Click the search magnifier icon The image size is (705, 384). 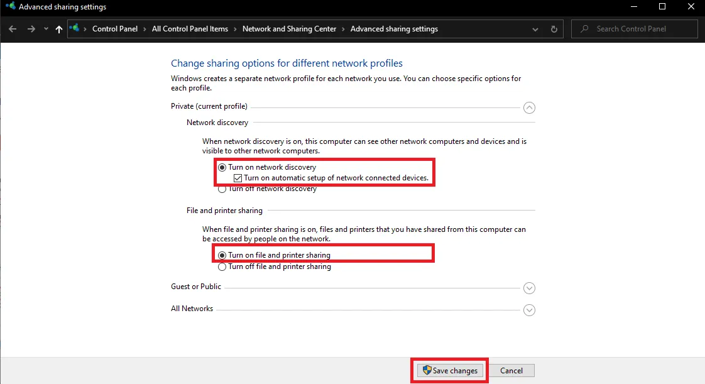[584, 29]
